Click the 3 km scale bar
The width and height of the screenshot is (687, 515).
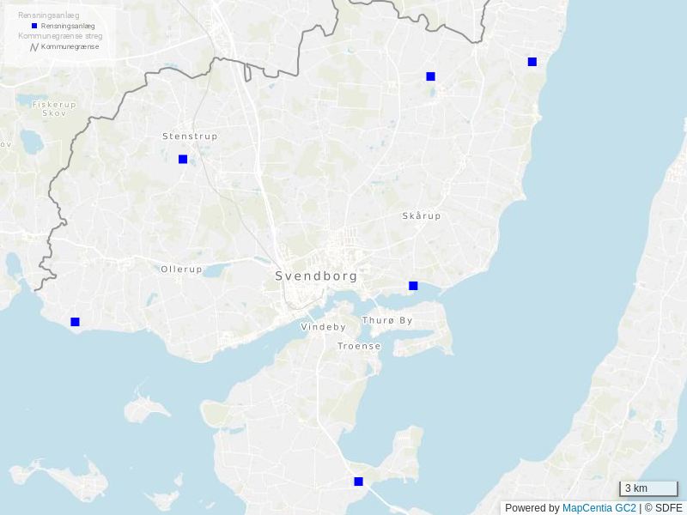point(648,488)
